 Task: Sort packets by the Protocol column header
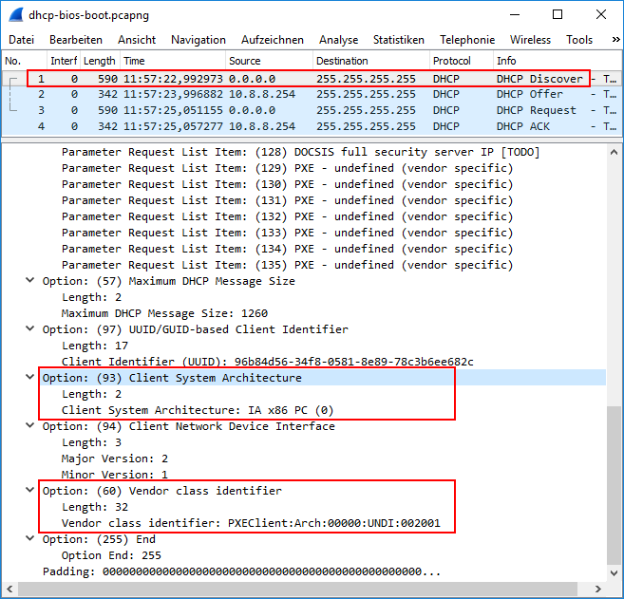(451, 61)
